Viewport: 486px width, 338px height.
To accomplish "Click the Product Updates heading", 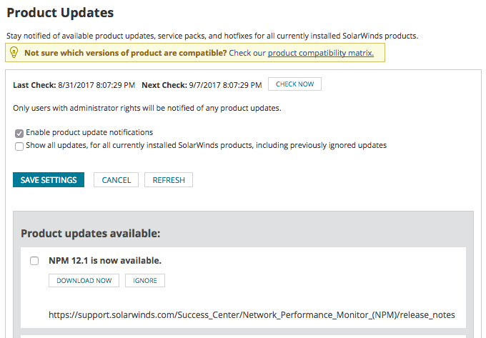I will click(61, 13).
